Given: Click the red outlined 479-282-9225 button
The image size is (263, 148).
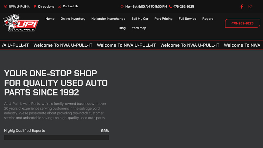Looking at the screenshot, I should [x=242, y=23].
